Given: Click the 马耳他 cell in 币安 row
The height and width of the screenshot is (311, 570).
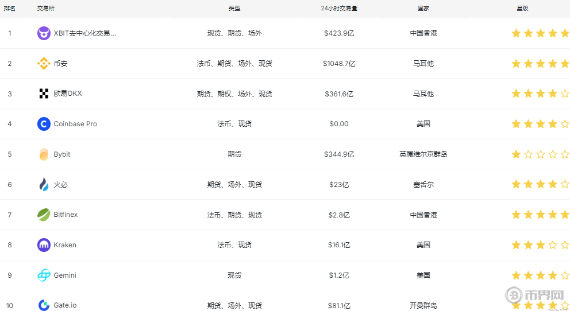Looking at the screenshot, I should [423, 64].
